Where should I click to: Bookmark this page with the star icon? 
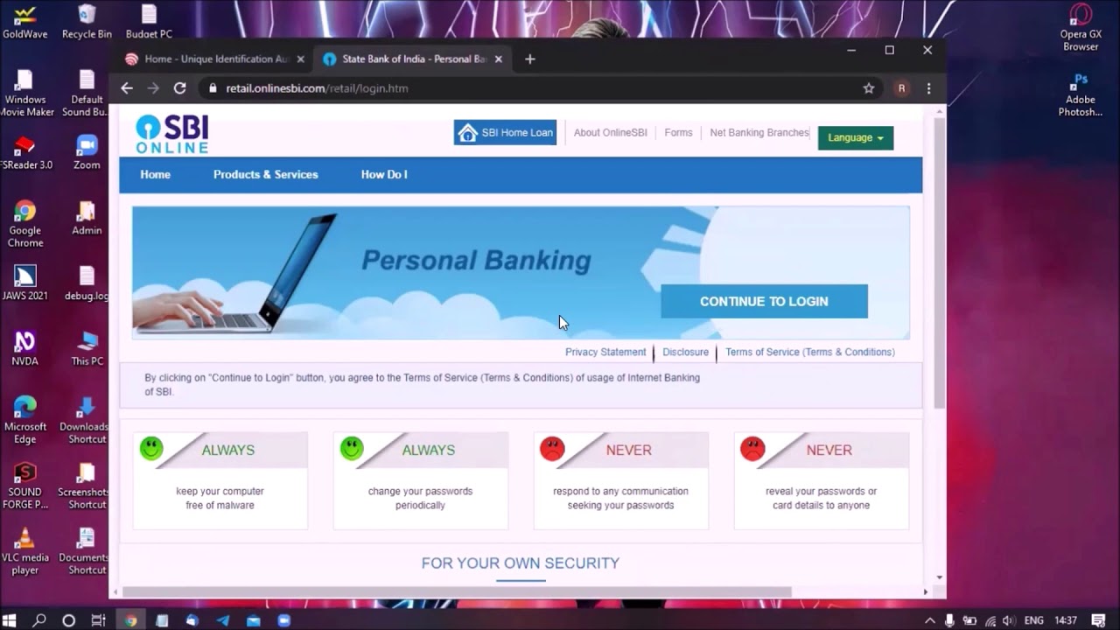869,88
